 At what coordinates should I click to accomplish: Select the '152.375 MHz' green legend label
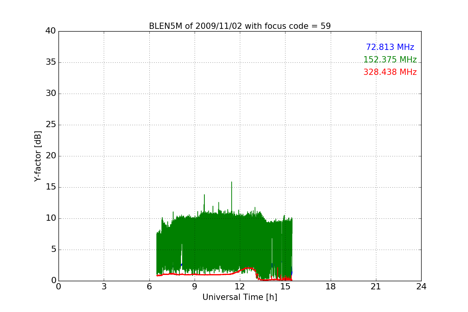pyautogui.click(x=390, y=60)
